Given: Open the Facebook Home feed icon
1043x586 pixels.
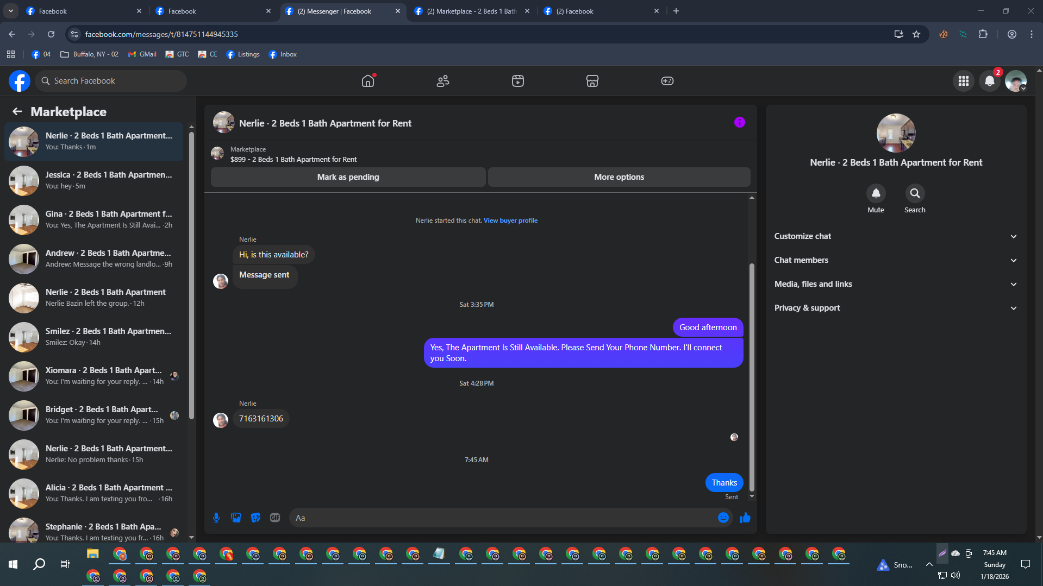Looking at the screenshot, I should click(x=368, y=81).
